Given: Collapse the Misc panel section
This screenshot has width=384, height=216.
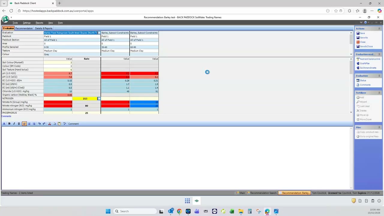Looking at the screenshot, I should [x=379, y=127].
